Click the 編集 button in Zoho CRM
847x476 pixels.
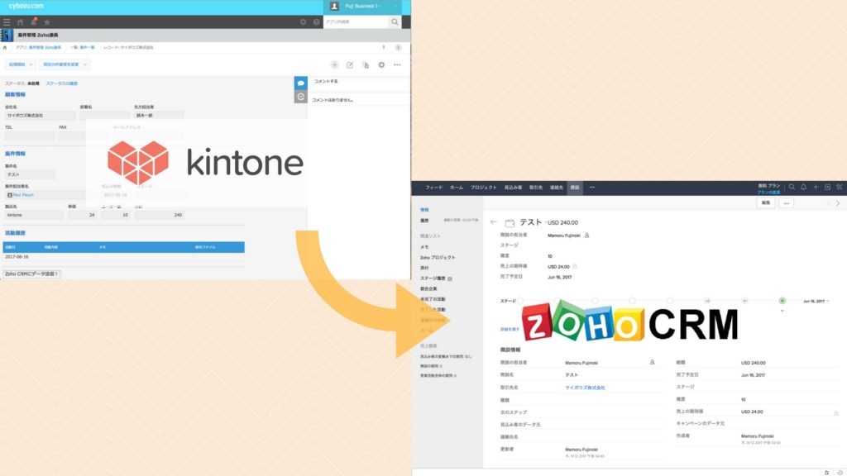(x=767, y=202)
